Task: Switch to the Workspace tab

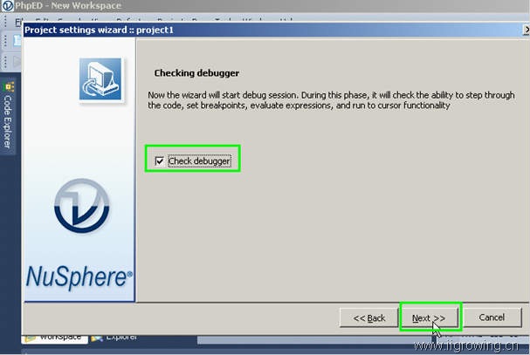Action: tap(55, 338)
